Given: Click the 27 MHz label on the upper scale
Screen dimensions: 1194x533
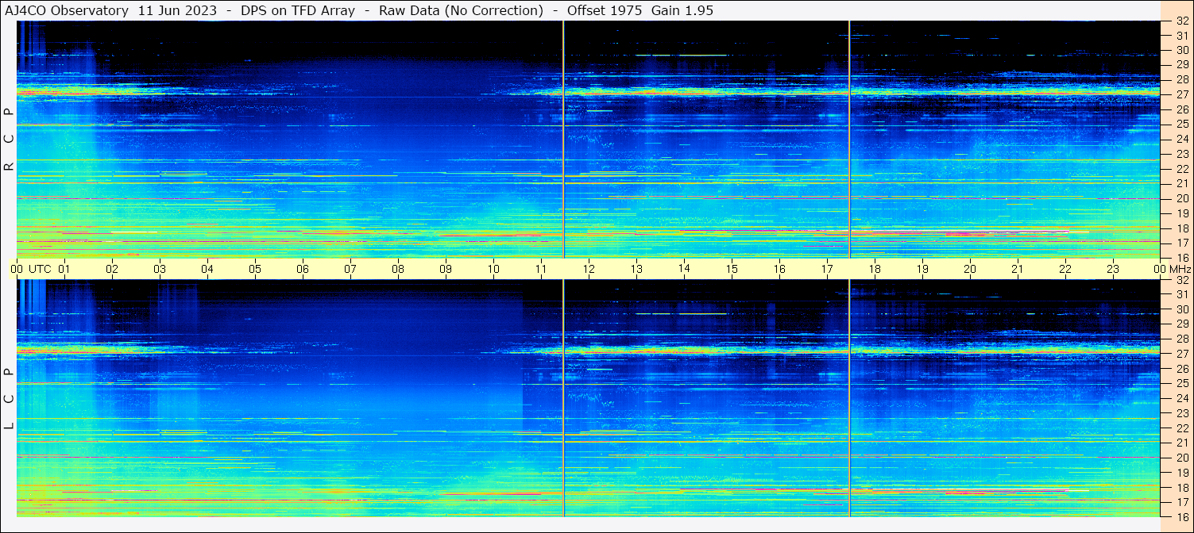Looking at the screenshot, I should point(1181,94).
